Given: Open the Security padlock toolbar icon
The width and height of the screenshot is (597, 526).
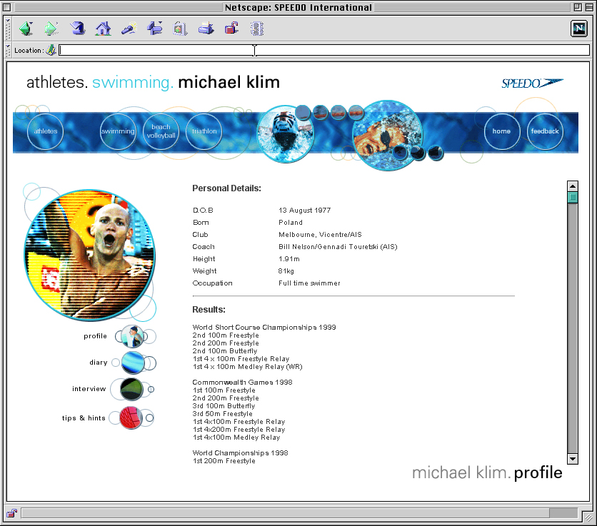Looking at the screenshot, I should [231, 29].
